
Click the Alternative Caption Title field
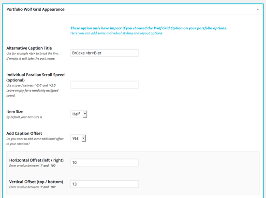pos(104,53)
